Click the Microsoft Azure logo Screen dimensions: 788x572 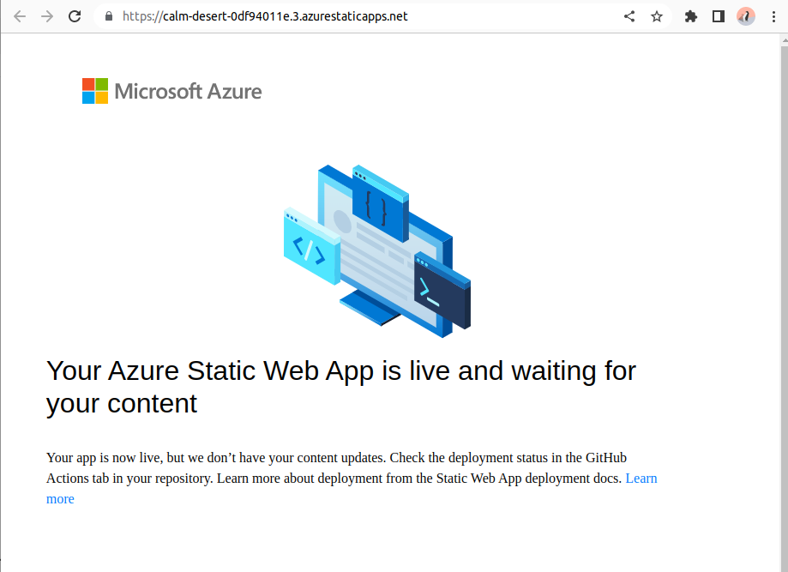(x=171, y=91)
